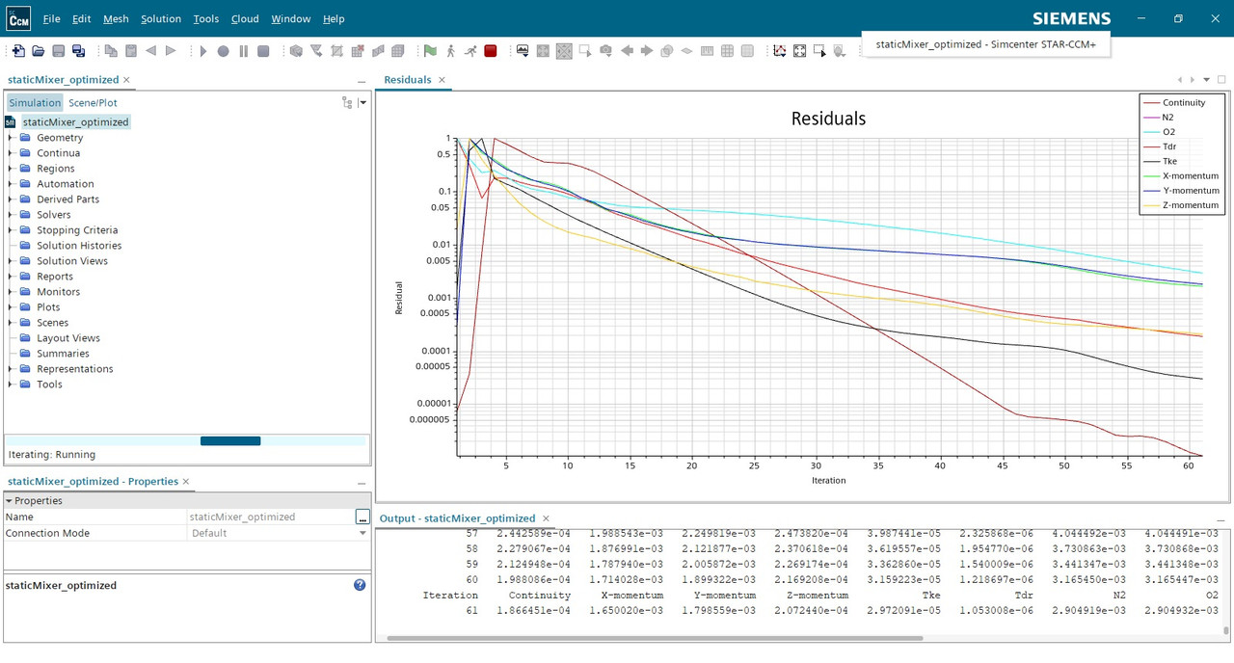Open the Help menu

point(334,18)
